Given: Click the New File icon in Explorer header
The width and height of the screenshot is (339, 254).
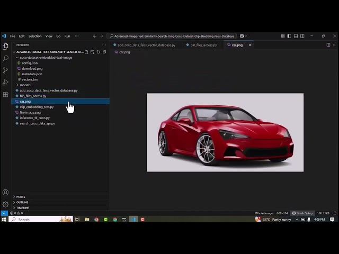Looking at the screenshot, I should 86,52.
